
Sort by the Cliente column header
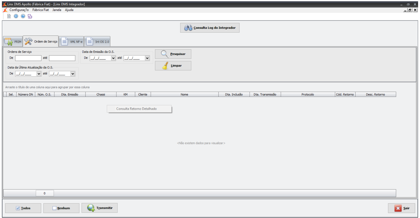143,94
